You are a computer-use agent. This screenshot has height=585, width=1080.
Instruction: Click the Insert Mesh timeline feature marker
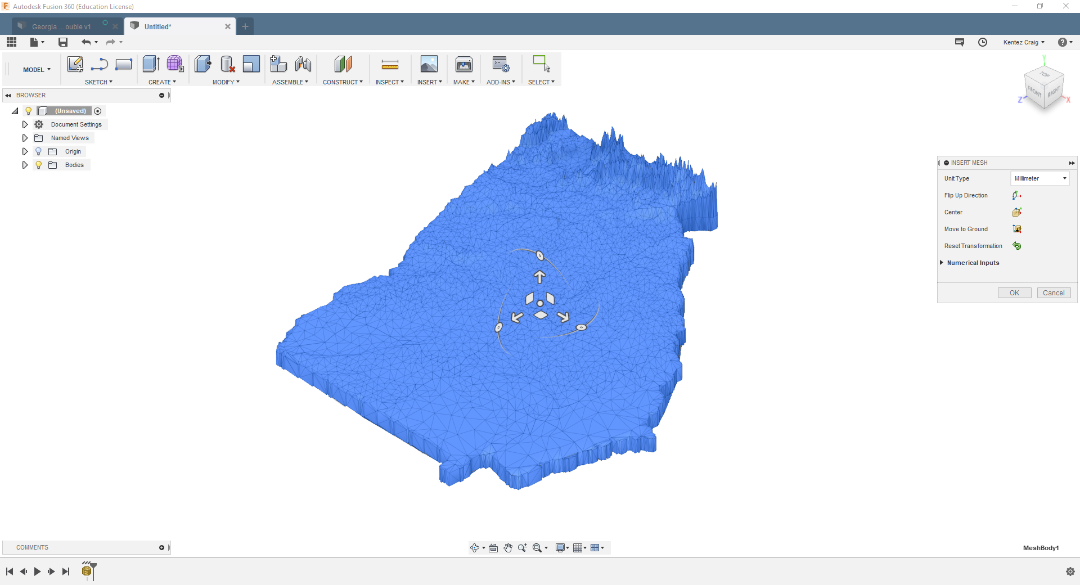tap(86, 571)
